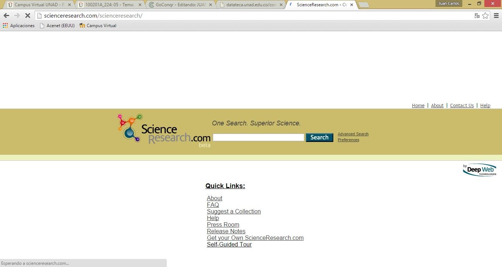This screenshot has width=502, height=267.
Task: Click the Juan Carlos profile button
Action: pos(449,3)
